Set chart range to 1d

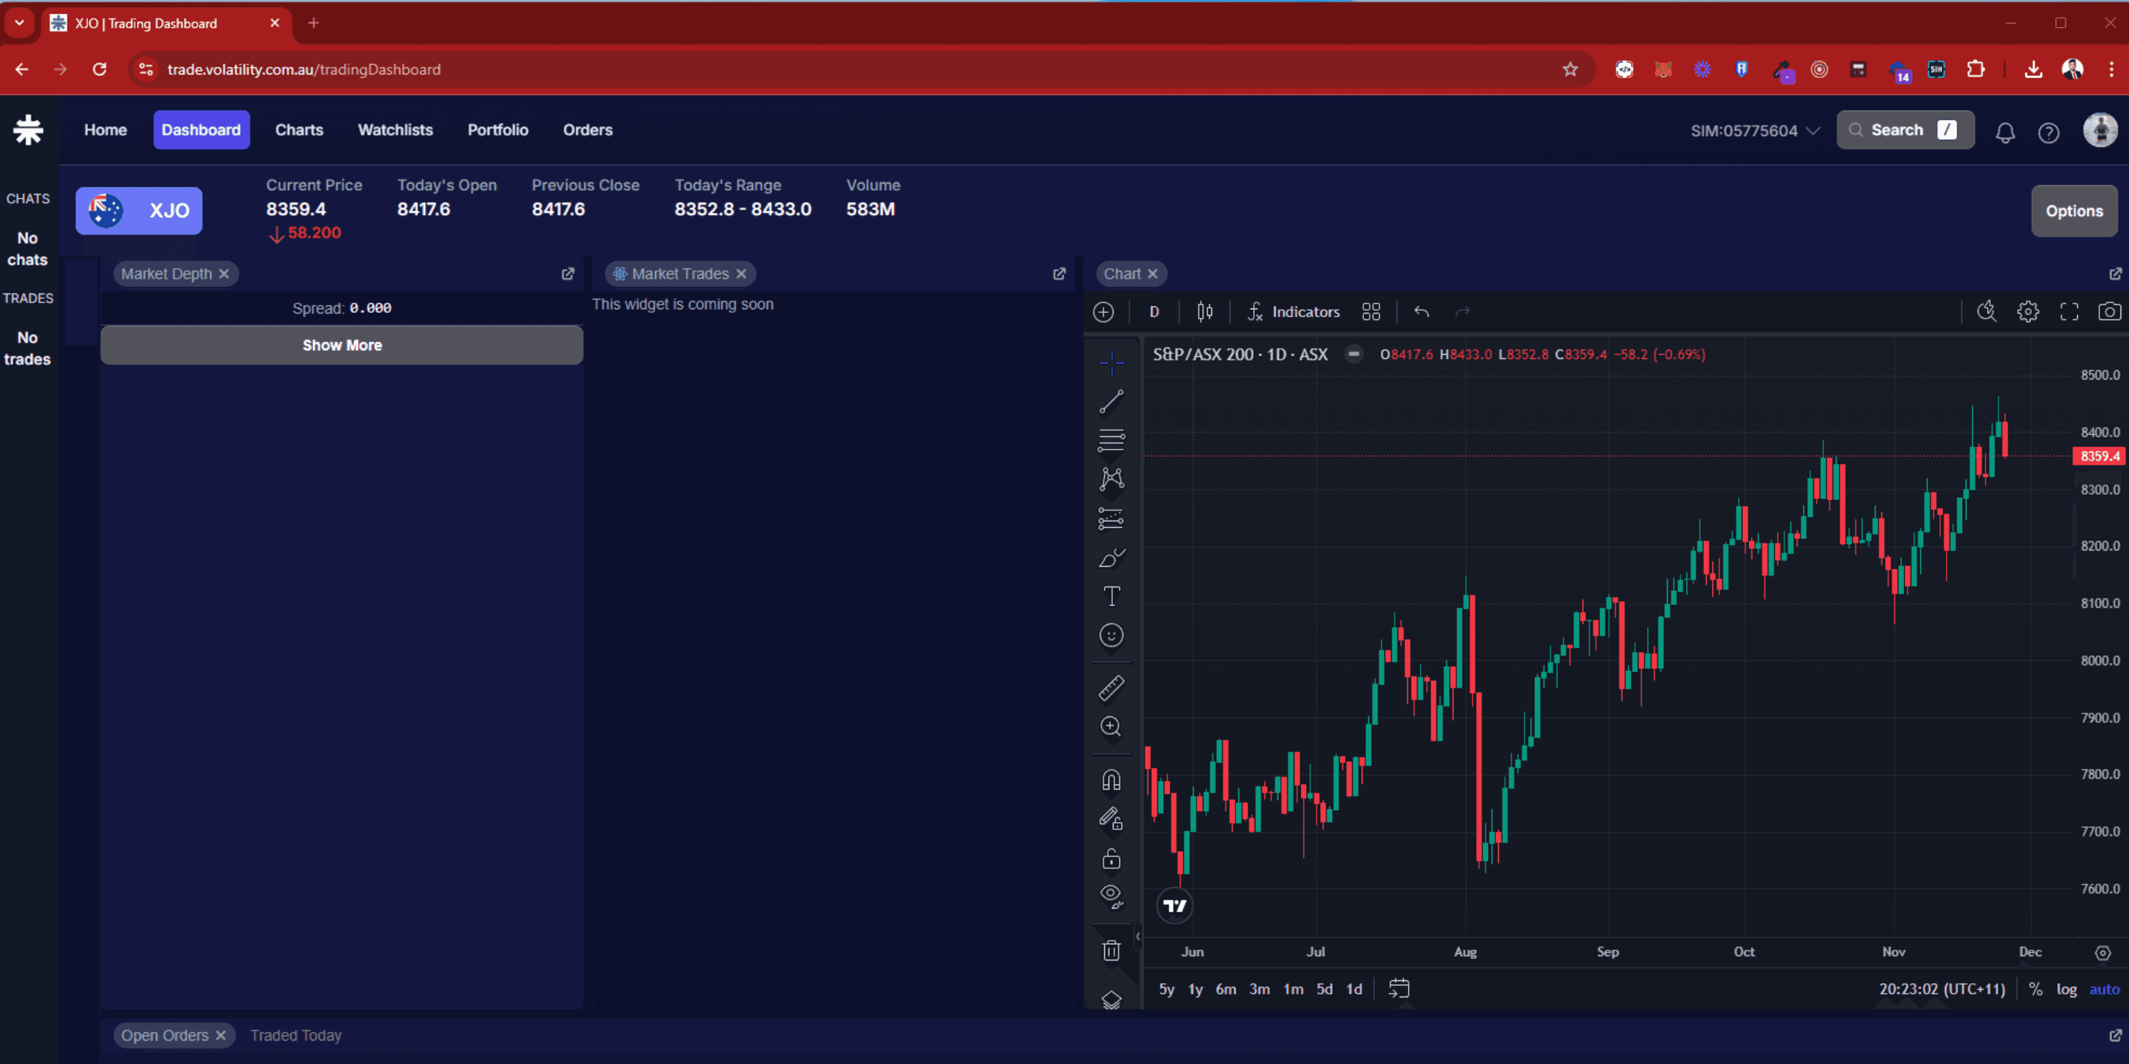coord(1354,989)
